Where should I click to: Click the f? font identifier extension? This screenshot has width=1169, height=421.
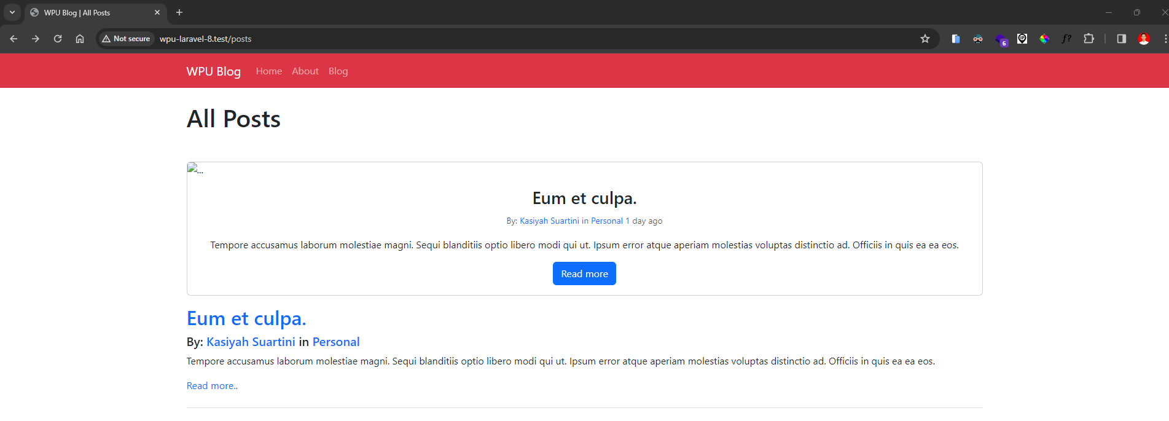[x=1066, y=39]
